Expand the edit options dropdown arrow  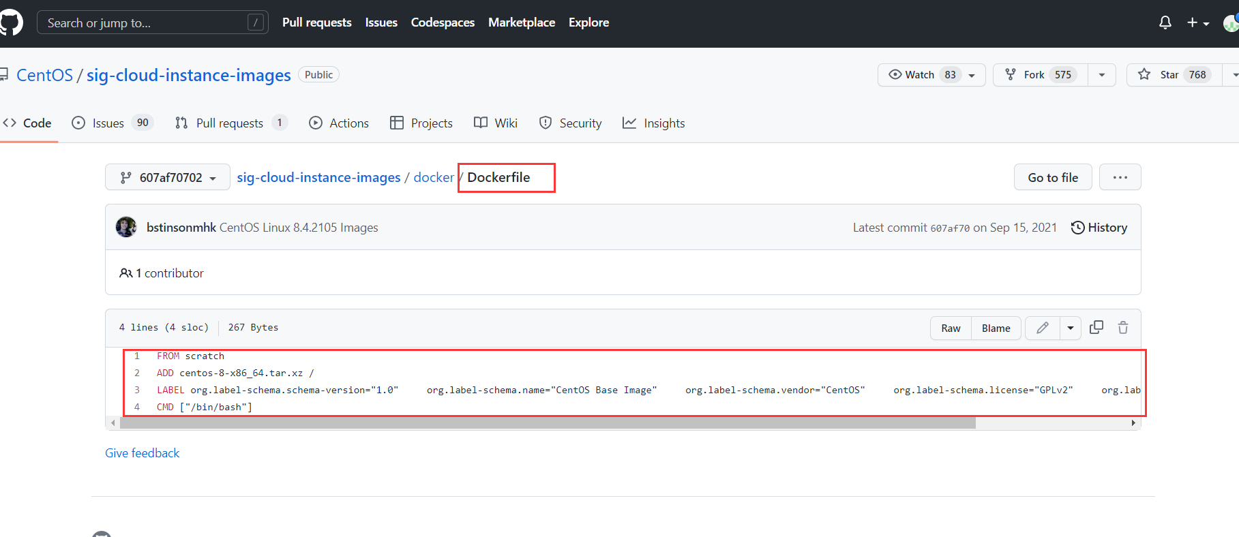coord(1071,328)
